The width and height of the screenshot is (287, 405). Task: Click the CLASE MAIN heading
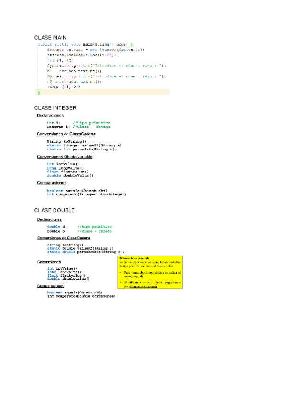(x=50, y=37)
